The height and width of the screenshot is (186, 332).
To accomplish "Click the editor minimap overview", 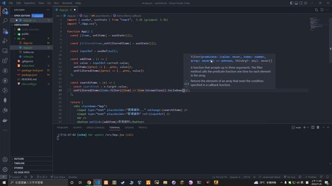I will 317,24.
